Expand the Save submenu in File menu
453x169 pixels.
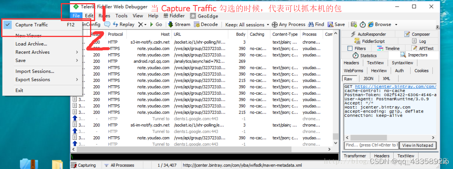[x=42, y=60]
